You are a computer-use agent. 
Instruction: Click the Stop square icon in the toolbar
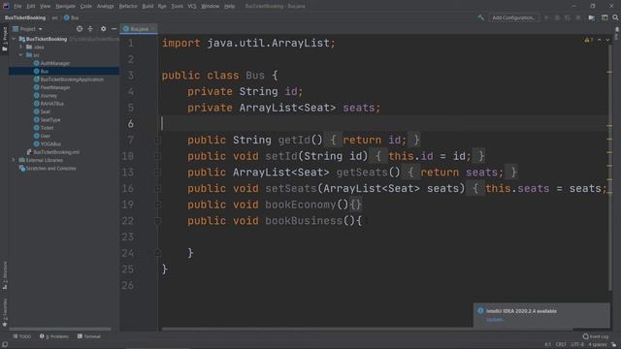(x=578, y=17)
